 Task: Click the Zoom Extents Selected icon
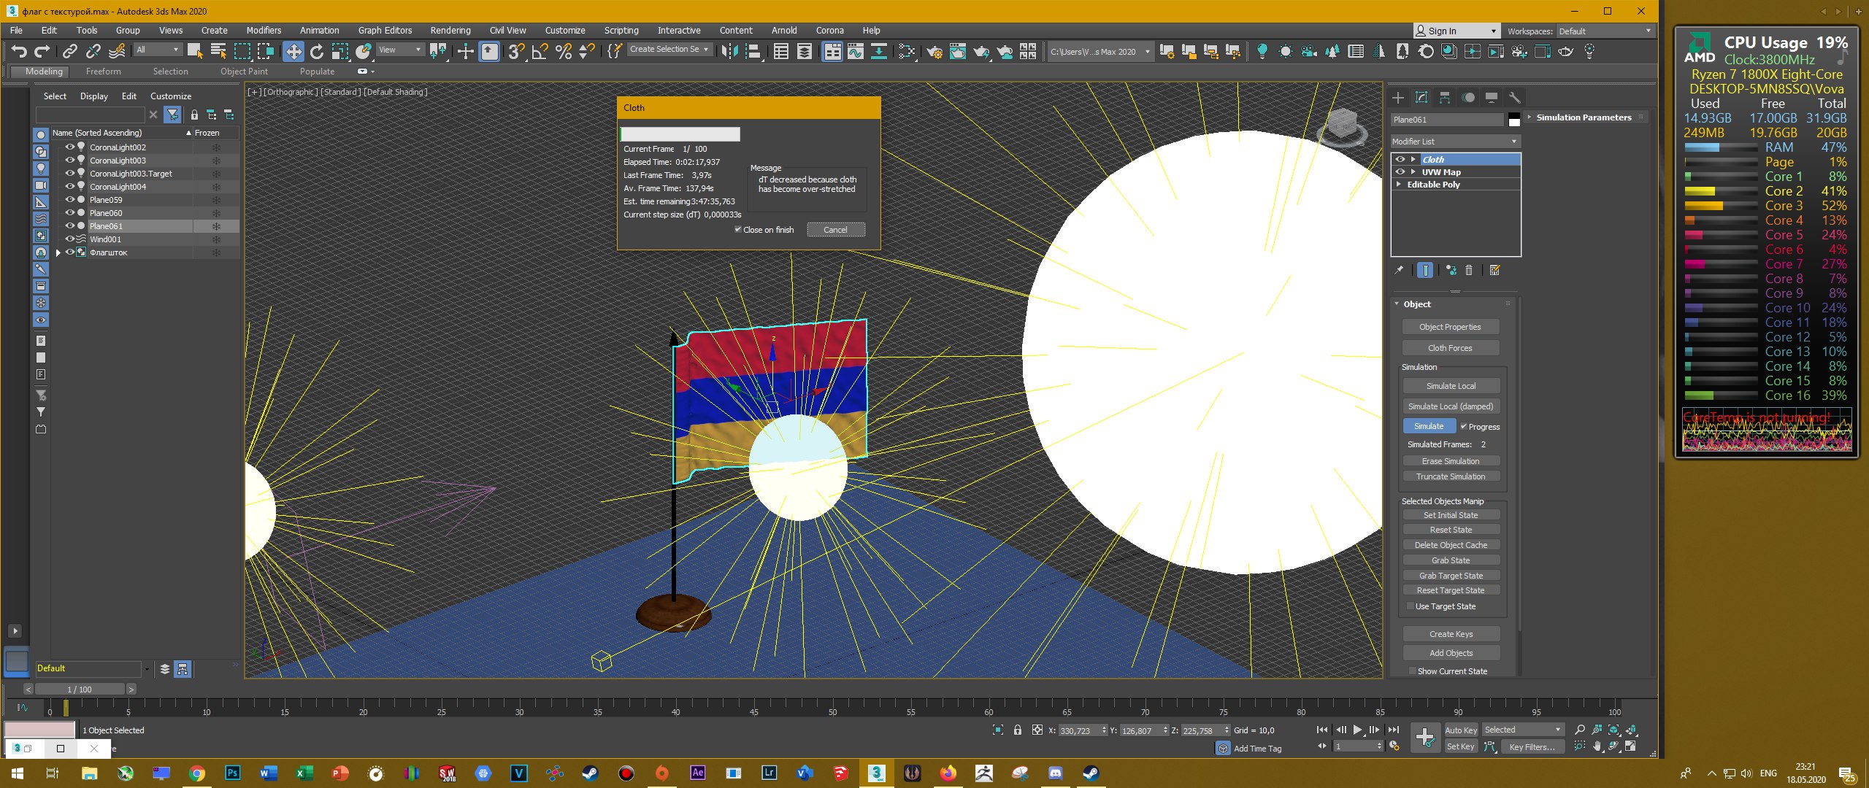pyautogui.click(x=1614, y=730)
